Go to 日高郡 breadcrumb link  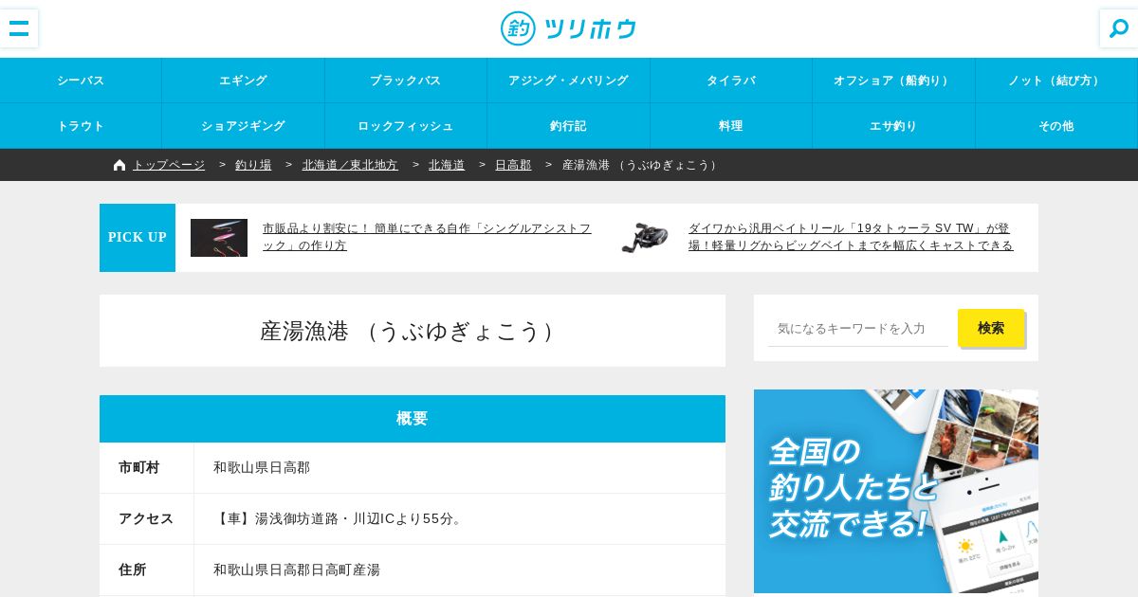pyautogui.click(x=513, y=165)
